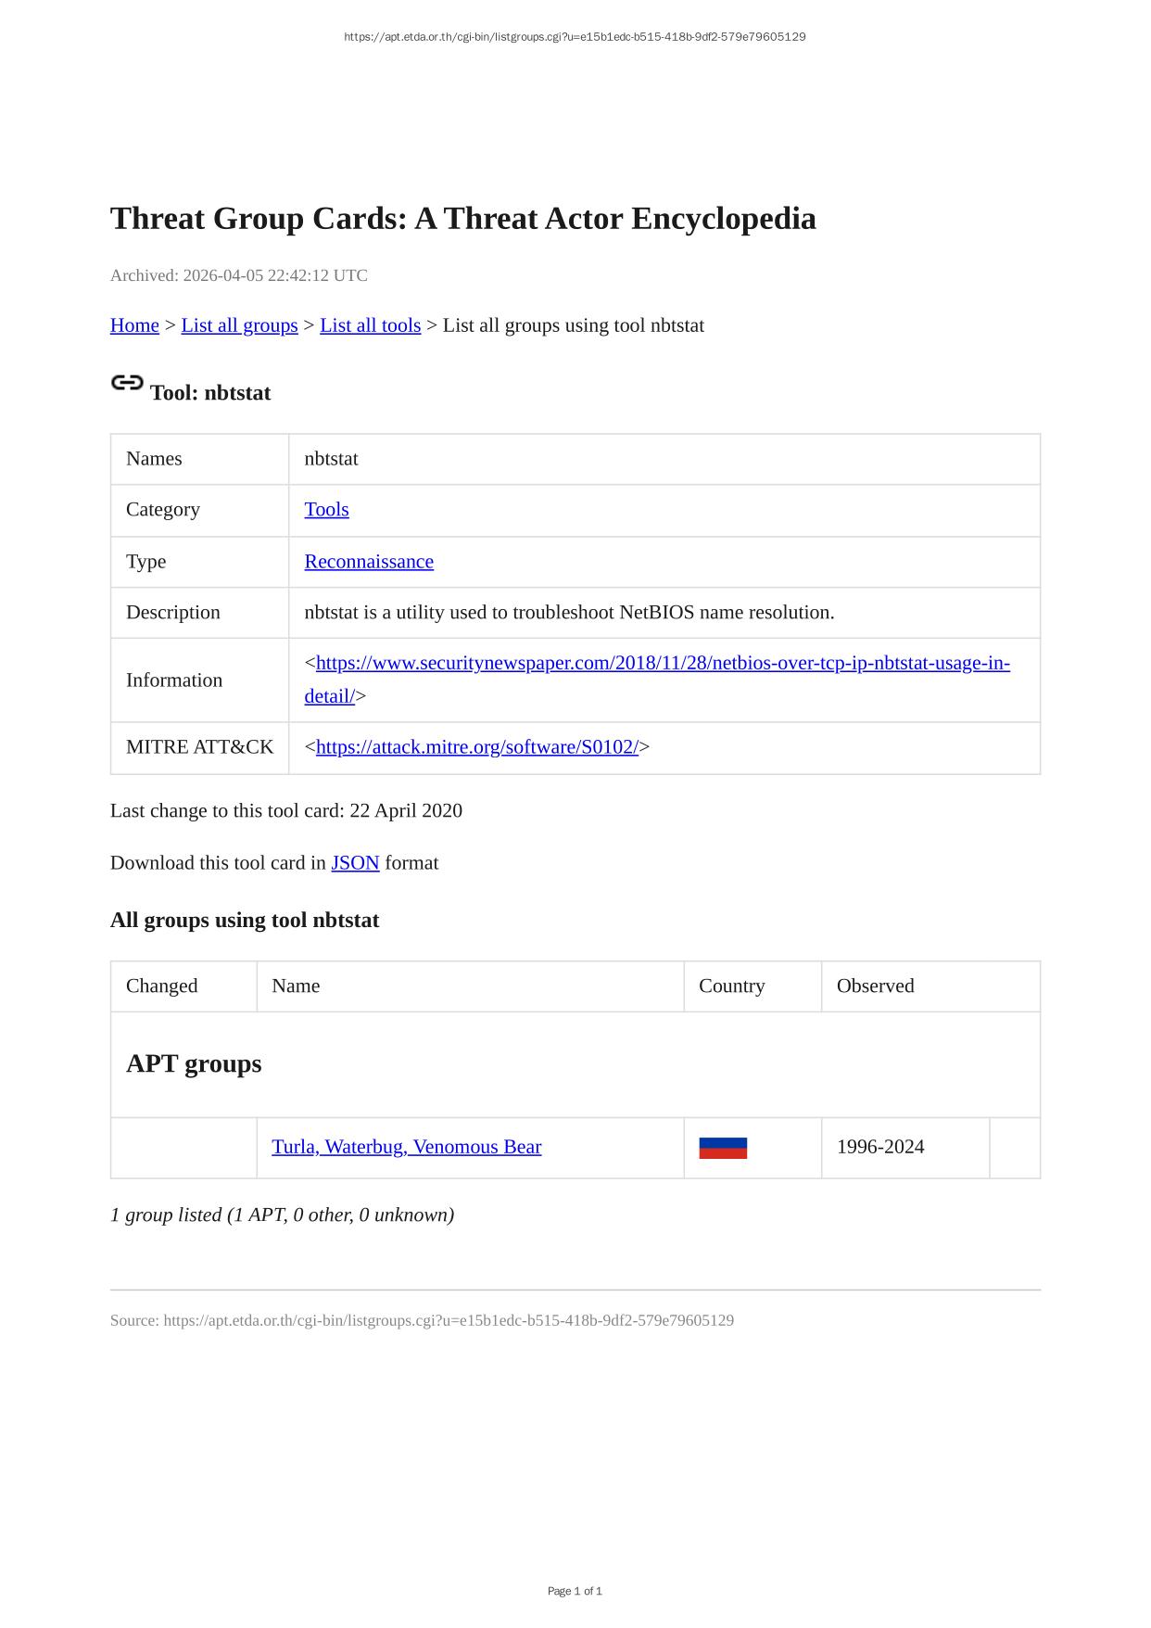The width and height of the screenshot is (1151, 1628).
Task: Click the Observed column header
Action: tap(875, 986)
